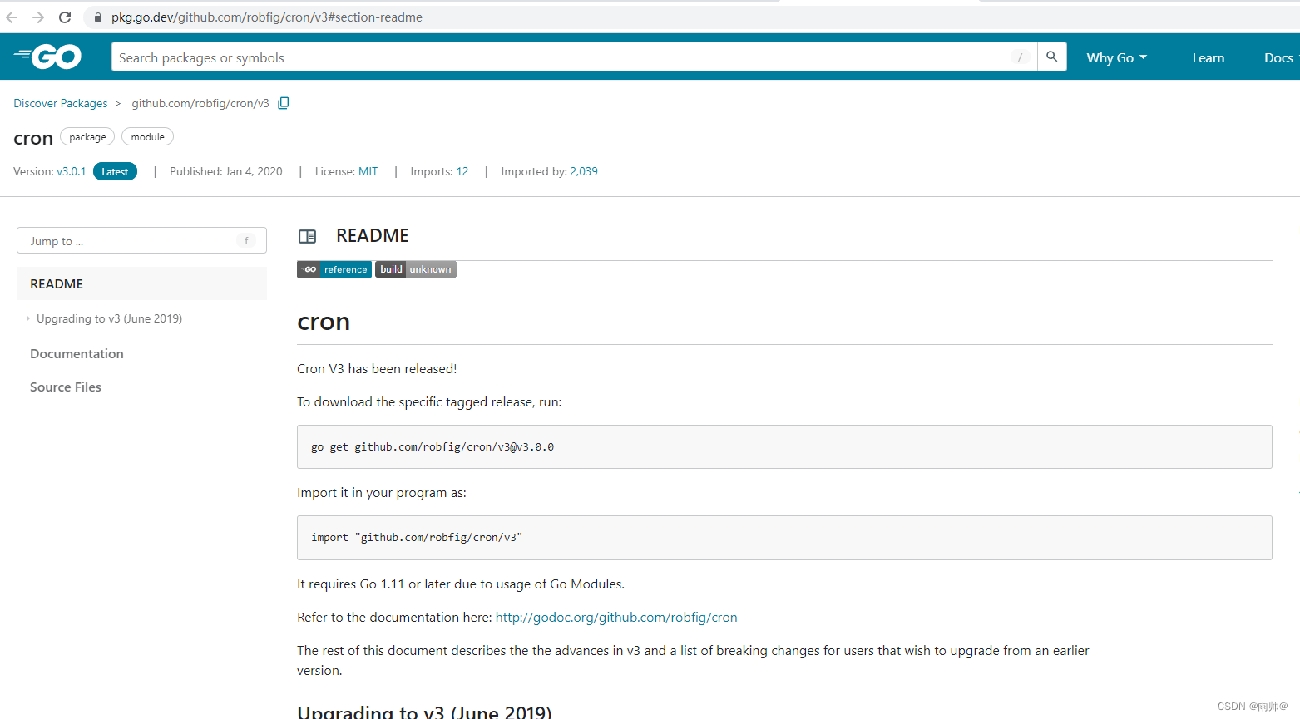Image resolution: width=1300 pixels, height=719 pixels.
Task: Click the browser URL address bar
Action: click(x=266, y=17)
